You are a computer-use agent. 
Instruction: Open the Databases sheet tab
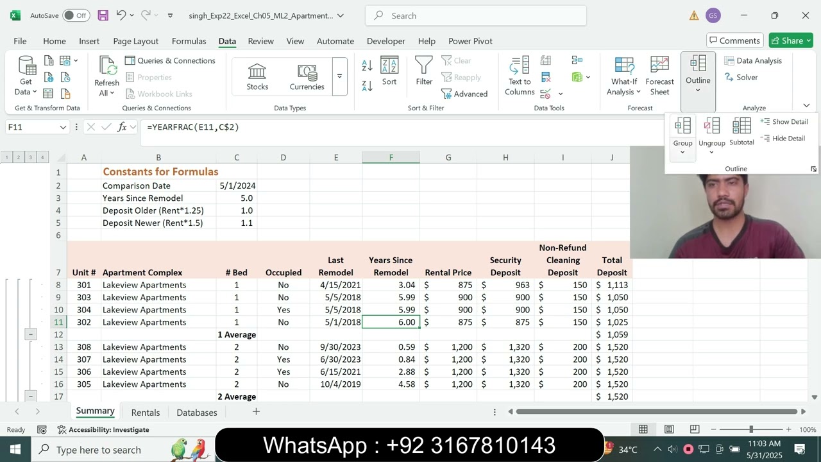(197, 413)
